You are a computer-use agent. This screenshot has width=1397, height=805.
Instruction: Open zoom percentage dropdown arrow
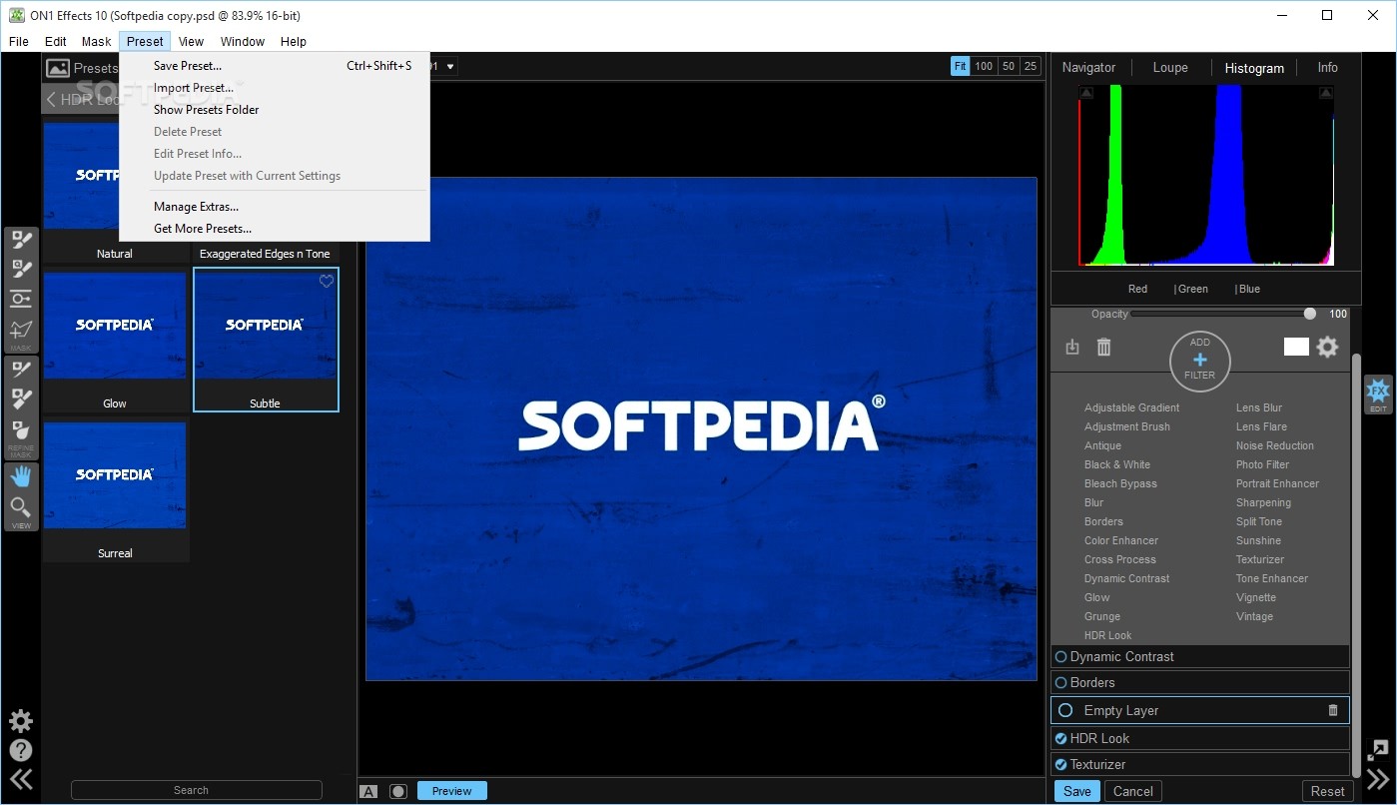pos(450,67)
